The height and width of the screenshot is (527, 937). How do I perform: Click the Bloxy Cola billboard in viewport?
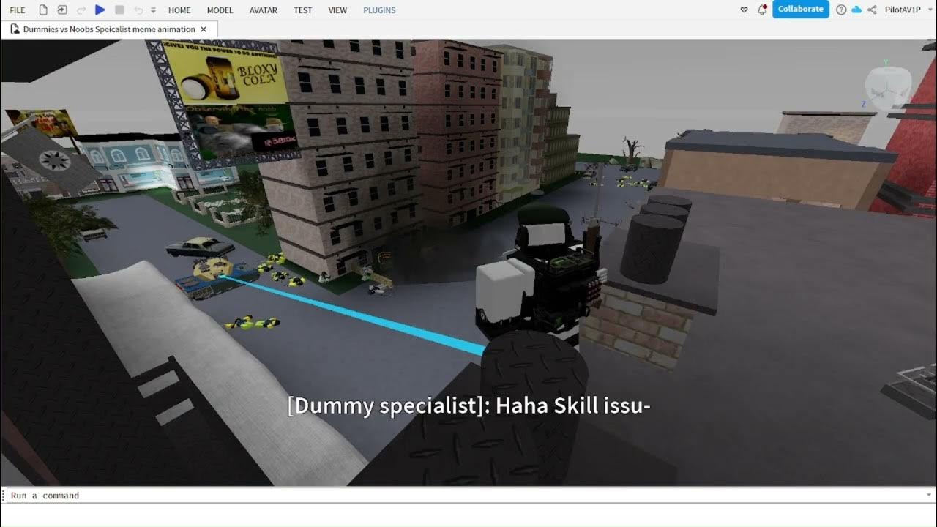(225, 73)
